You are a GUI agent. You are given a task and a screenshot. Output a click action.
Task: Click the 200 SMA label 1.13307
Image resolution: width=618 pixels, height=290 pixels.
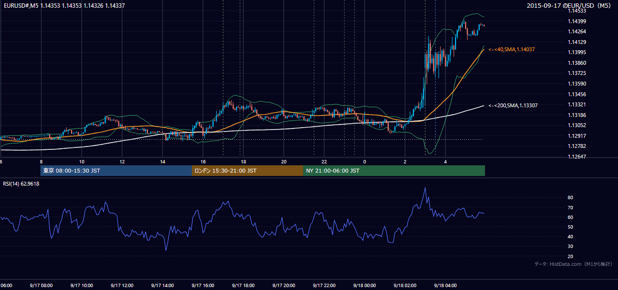tap(513, 105)
